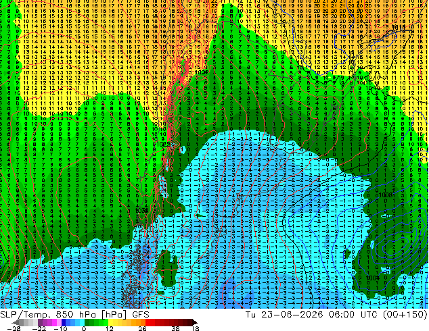Image resolution: width=429 pixels, height=331 pixels.
Task: Click the 'GFS' model label
Action: (x=141, y=315)
